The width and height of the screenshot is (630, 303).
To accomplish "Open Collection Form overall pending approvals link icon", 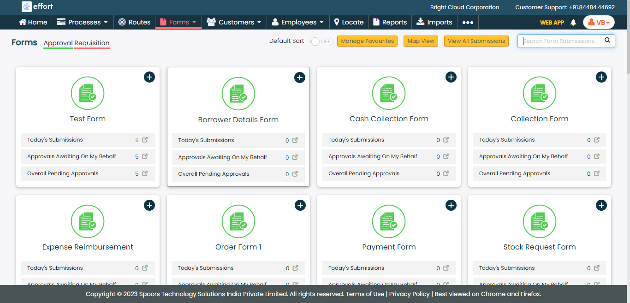I will pyautogui.click(x=597, y=173).
